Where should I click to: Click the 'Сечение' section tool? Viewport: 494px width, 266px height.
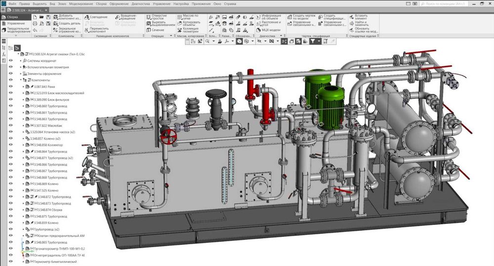(149, 30)
